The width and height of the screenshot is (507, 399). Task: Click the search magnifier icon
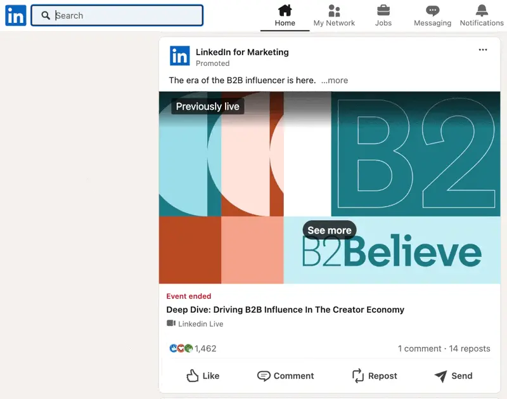(46, 15)
